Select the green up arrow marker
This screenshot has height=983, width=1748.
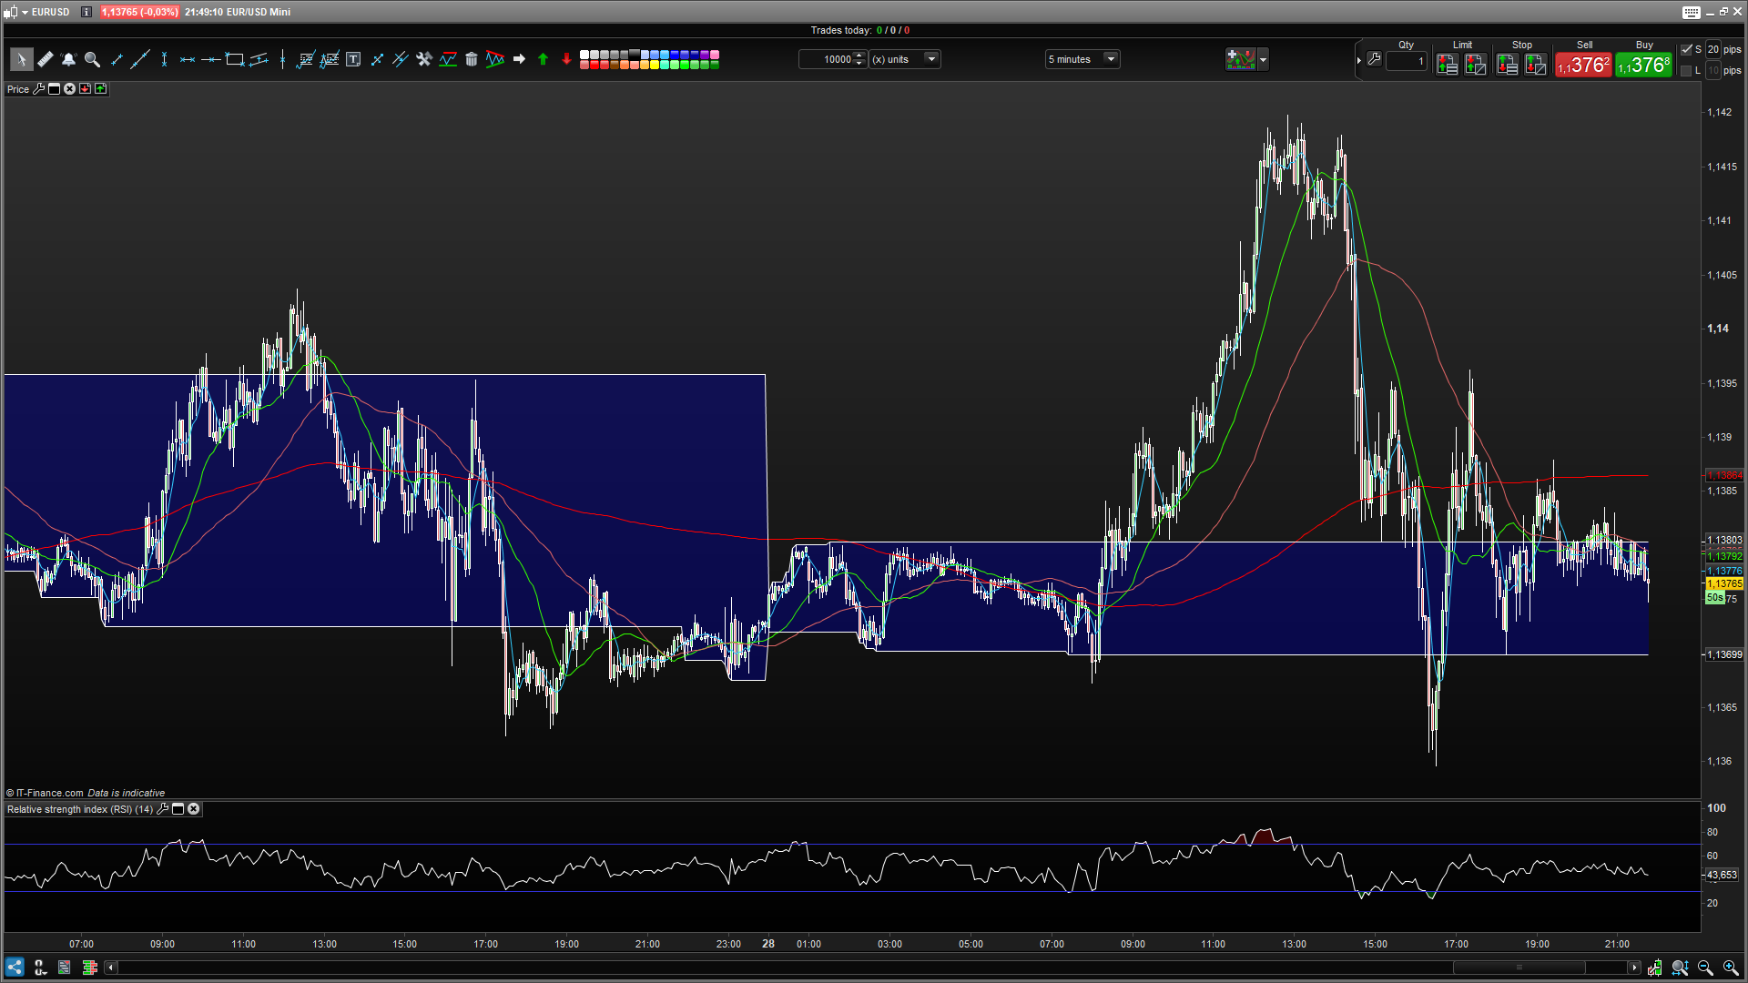point(543,59)
